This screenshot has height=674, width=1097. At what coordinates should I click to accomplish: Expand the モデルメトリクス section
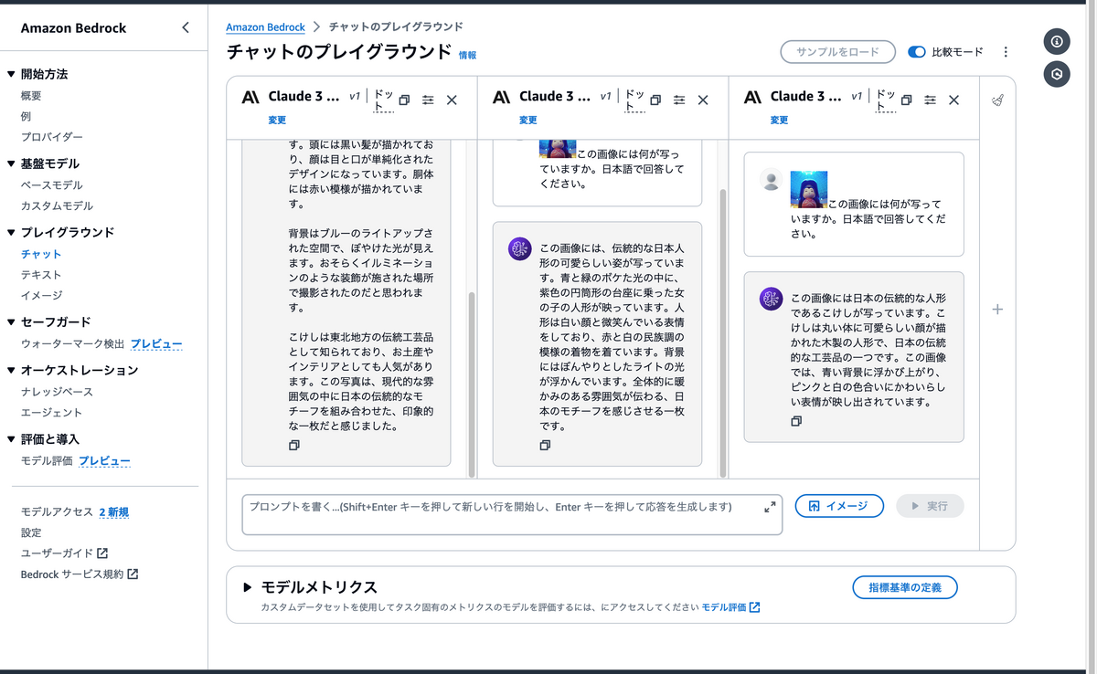tap(248, 587)
